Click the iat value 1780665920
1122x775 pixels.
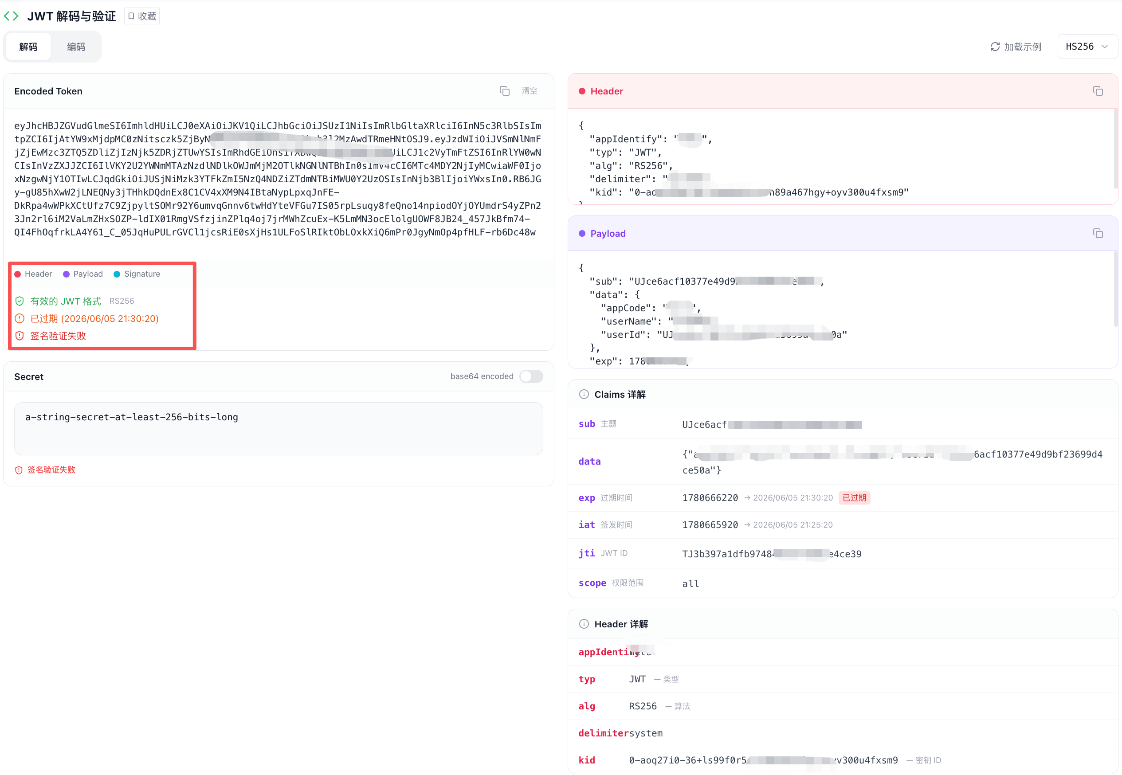(x=710, y=524)
